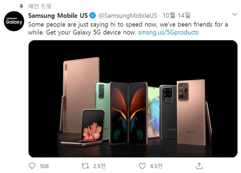
Task: Click the 6.5천 like count
Action: (x=156, y=166)
